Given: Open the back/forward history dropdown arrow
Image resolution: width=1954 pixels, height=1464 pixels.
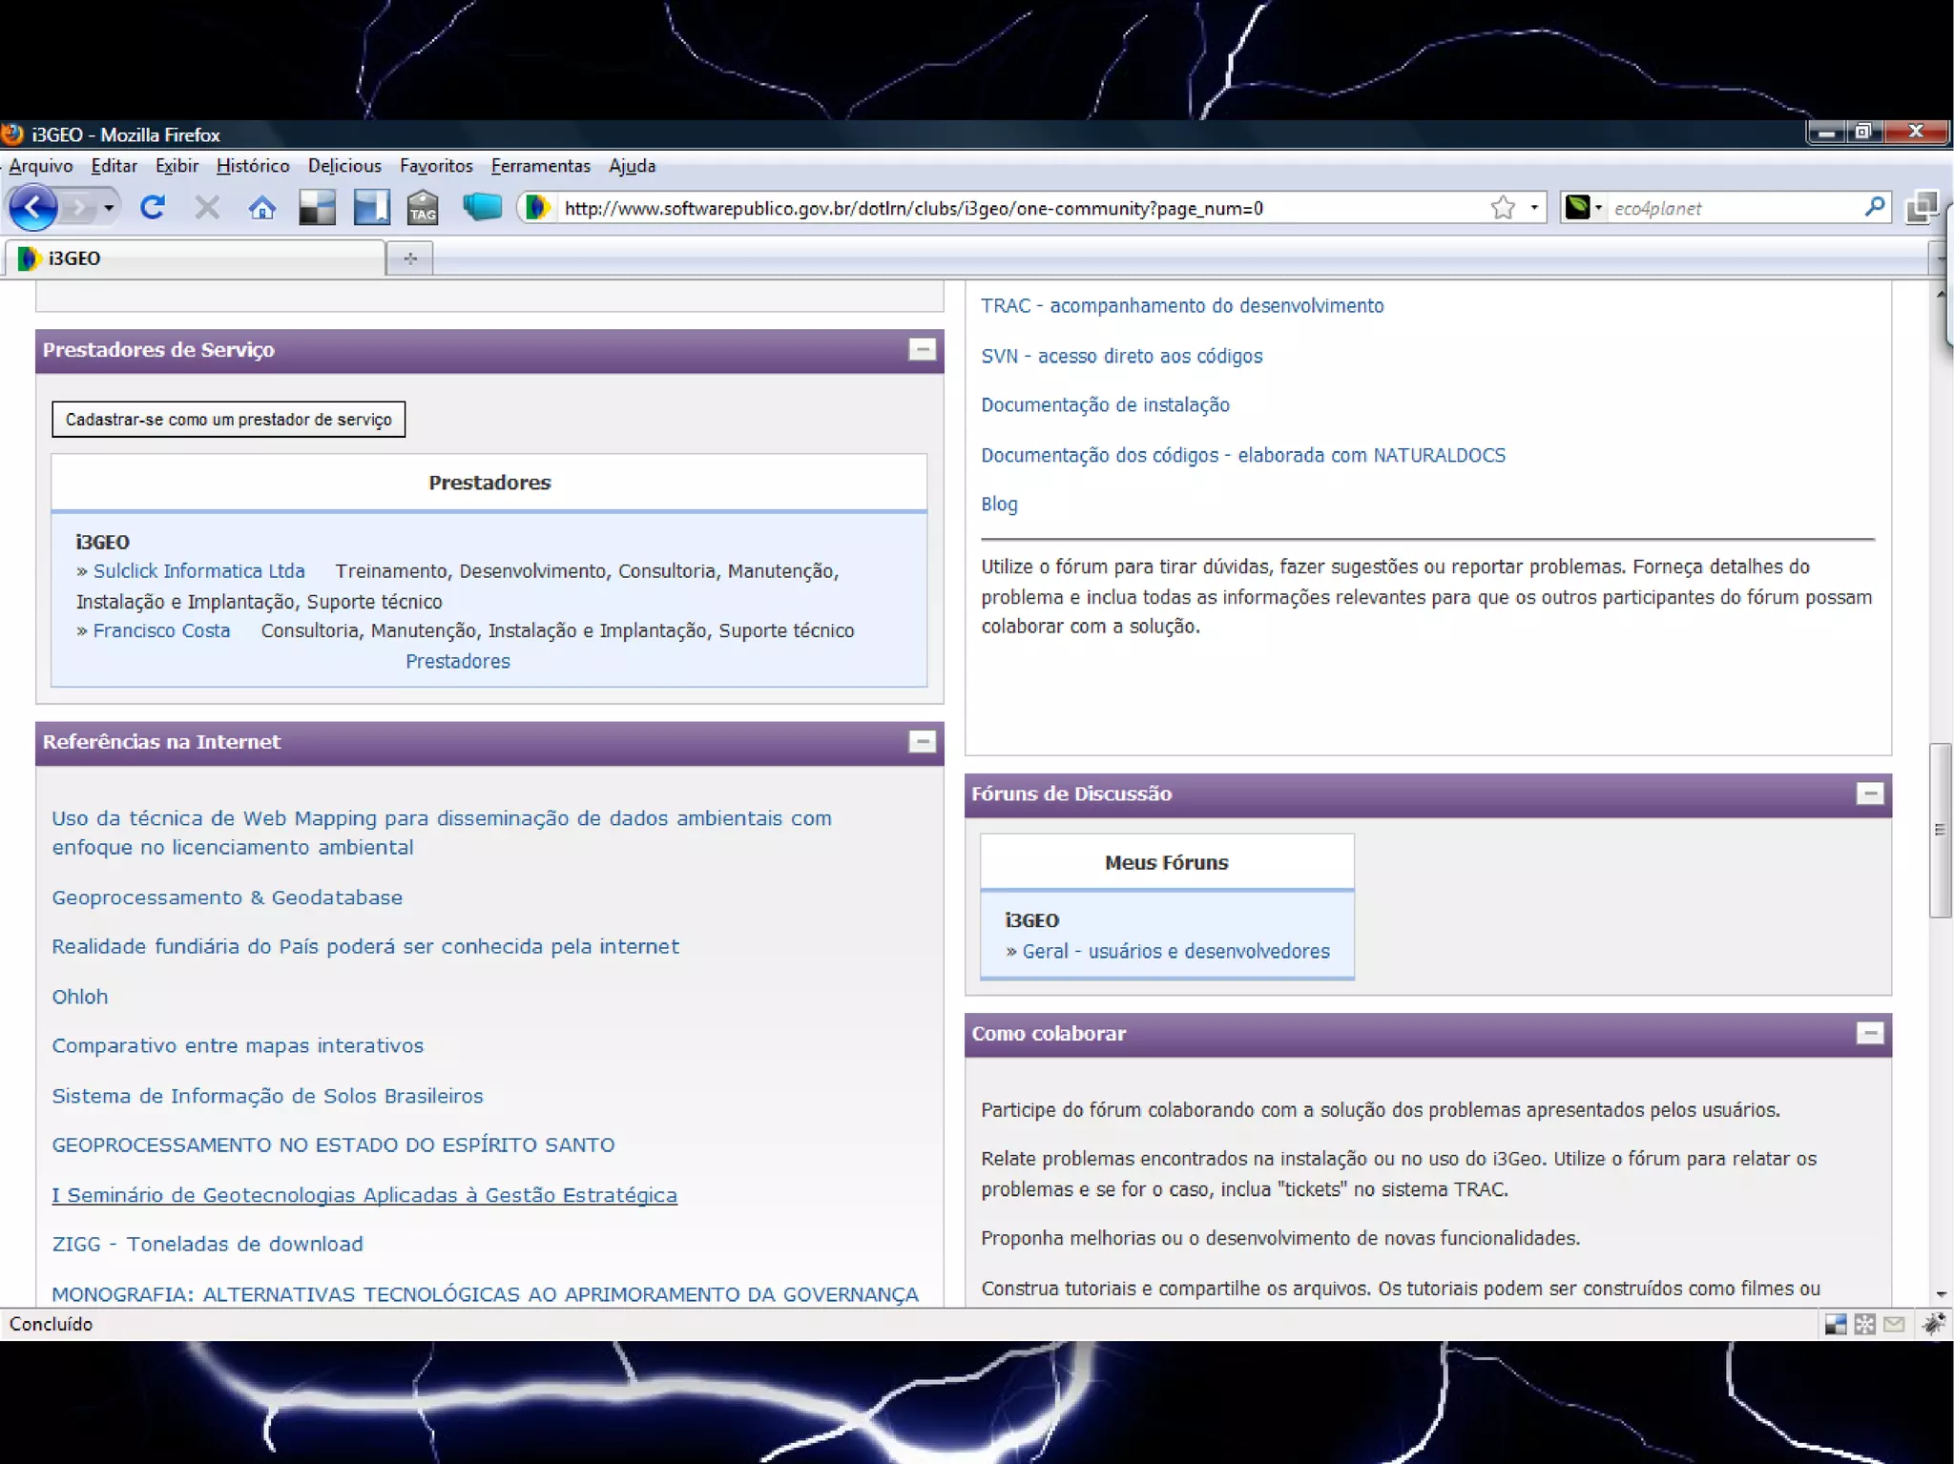Looking at the screenshot, I should 109,207.
